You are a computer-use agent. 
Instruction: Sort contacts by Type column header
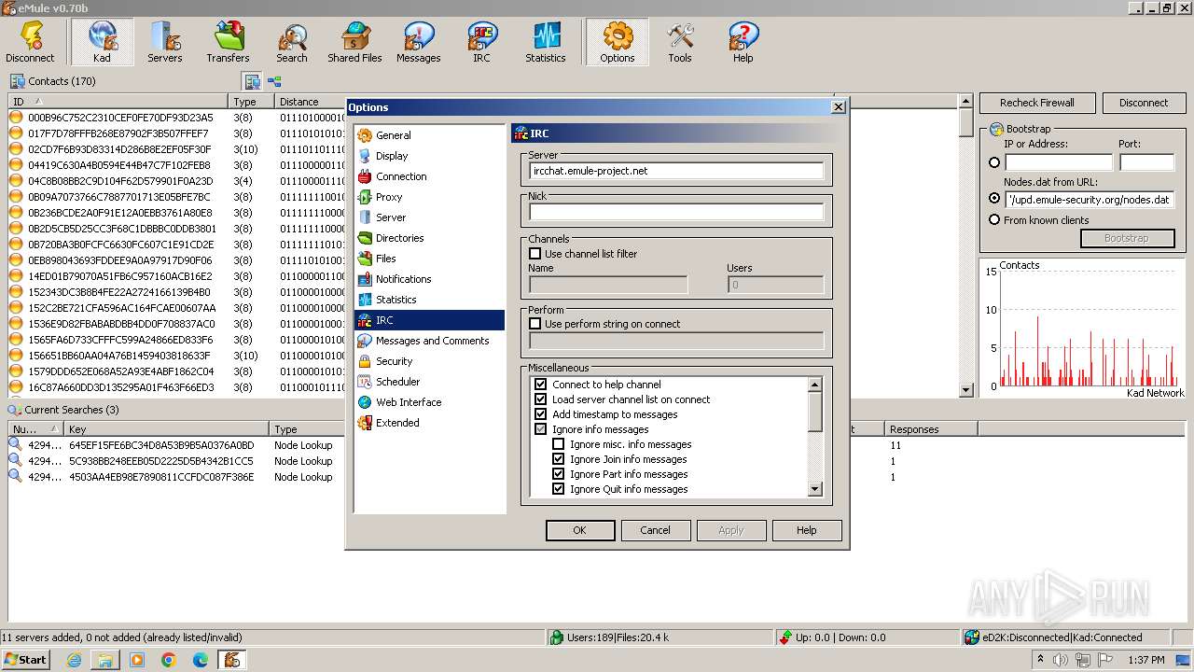tap(252, 102)
